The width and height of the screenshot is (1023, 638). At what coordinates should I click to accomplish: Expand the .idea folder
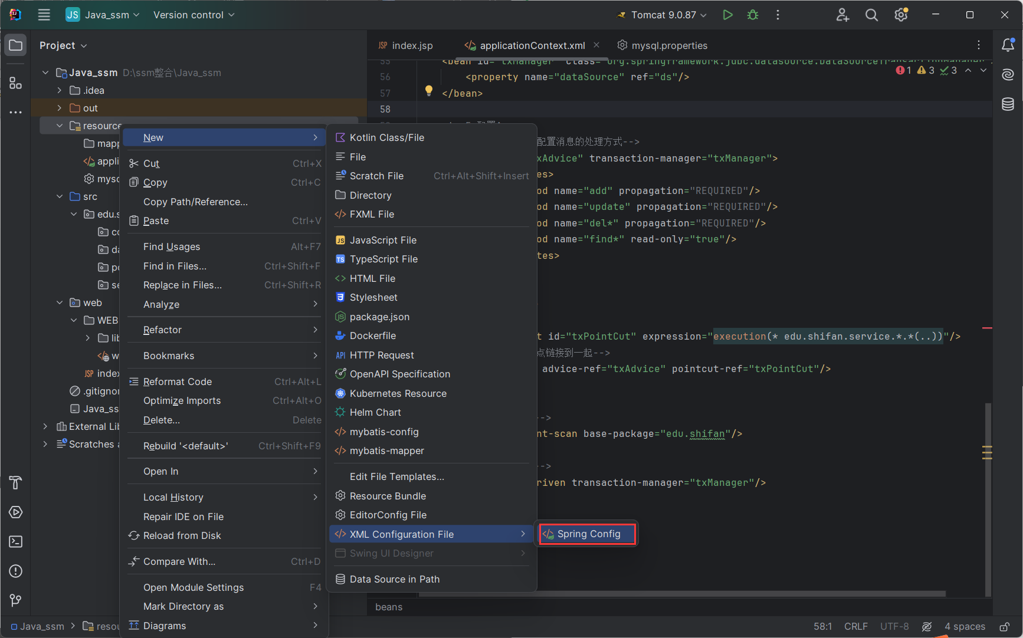point(59,90)
